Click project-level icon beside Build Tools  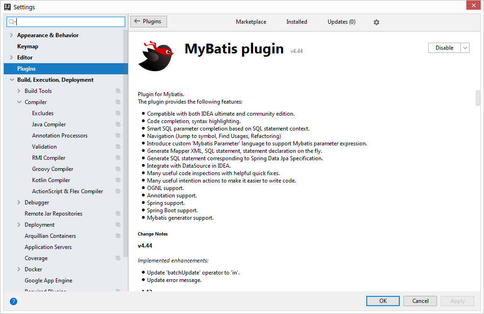tap(118, 91)
